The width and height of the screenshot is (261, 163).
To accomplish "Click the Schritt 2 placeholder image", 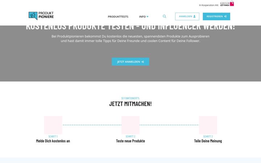I will 130,125.
